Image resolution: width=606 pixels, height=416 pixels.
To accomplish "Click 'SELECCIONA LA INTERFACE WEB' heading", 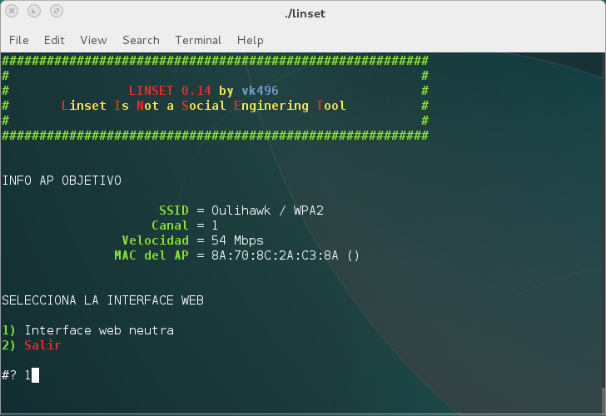I will point(103,300).
